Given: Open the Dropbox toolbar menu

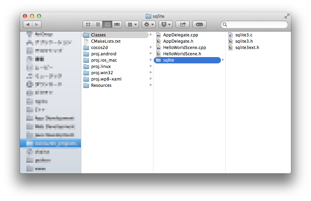Looking at the screenshot, I should (x=166, y=25).
